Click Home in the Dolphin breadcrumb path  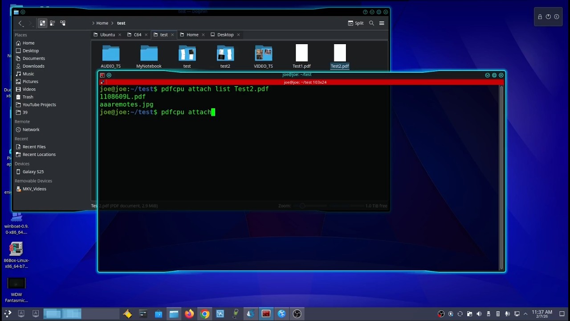102,23
